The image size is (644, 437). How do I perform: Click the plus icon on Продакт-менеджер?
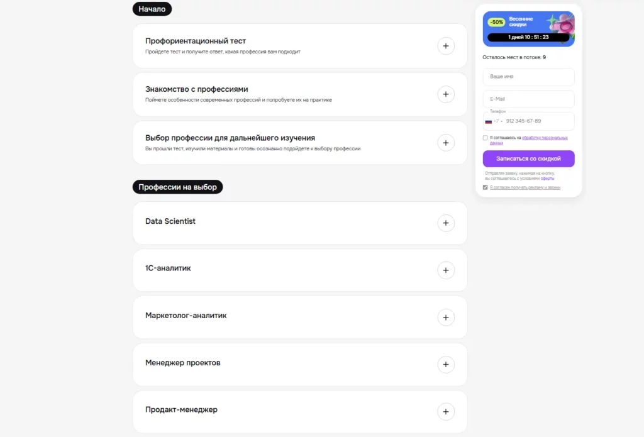tap(446, 411)
